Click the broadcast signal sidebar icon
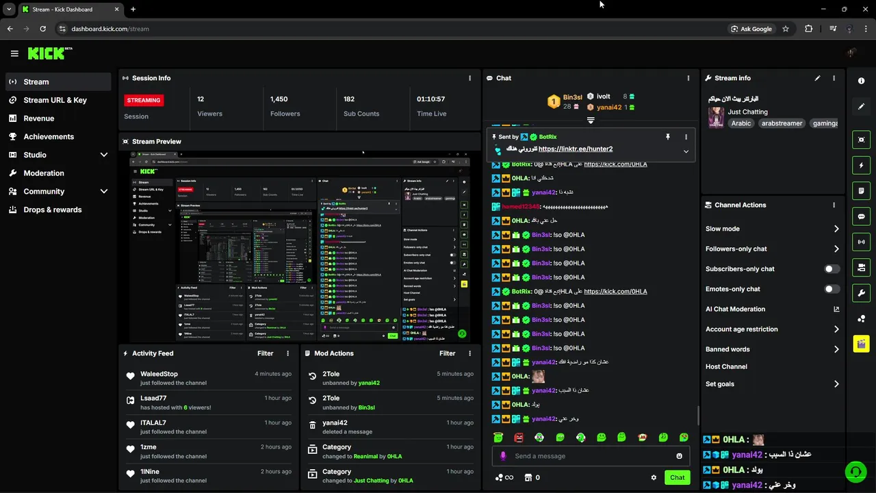The width and height of the screenshot is (876, 493). point(861,242)
